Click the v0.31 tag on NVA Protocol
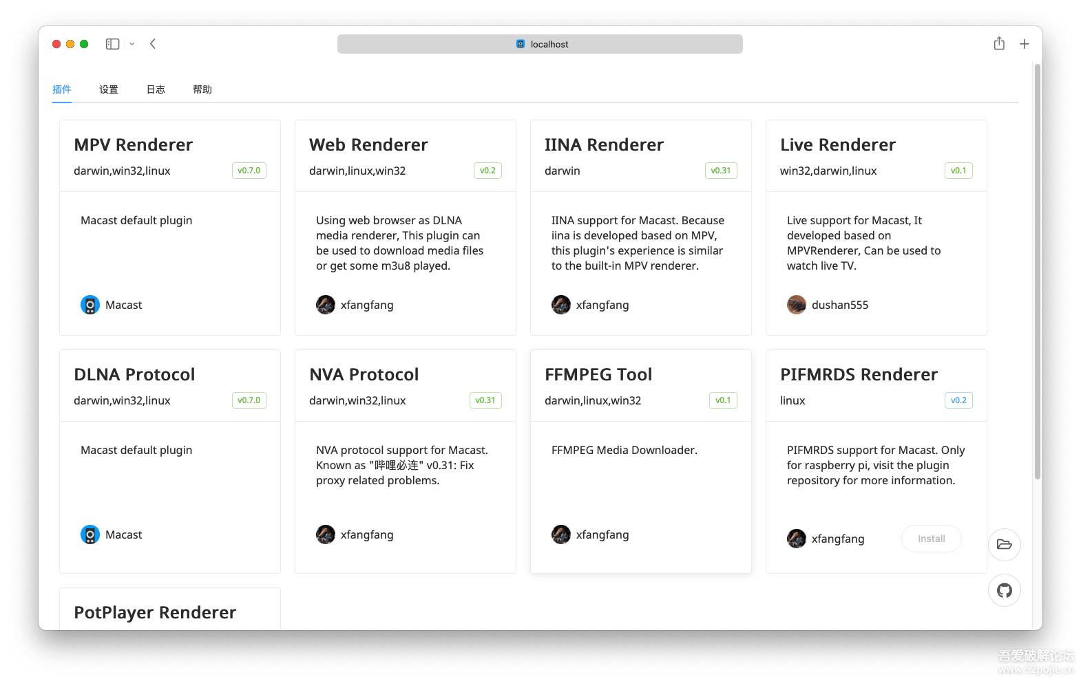This screenshot has height=681, width=1081. 485,400
